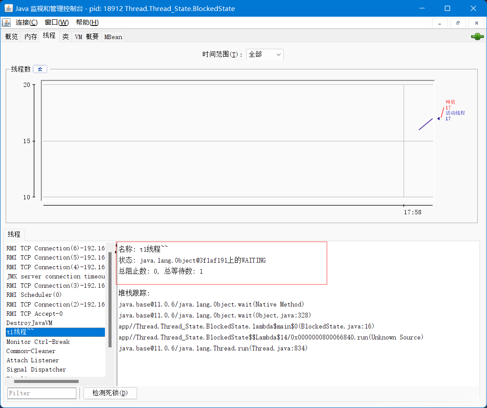The width and height of the screenshot is (487, 408).
Task: Open the 时间范围 dropdown
Action: point(265,54)
